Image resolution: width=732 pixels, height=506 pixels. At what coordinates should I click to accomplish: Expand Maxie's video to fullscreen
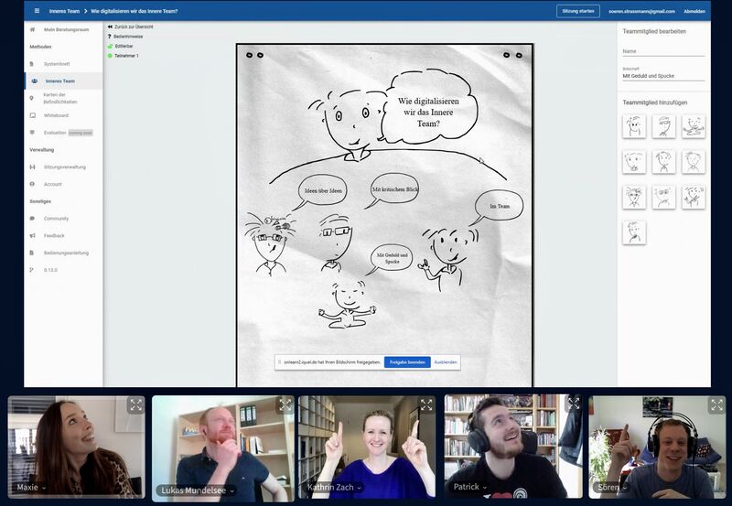click(135, 404)
